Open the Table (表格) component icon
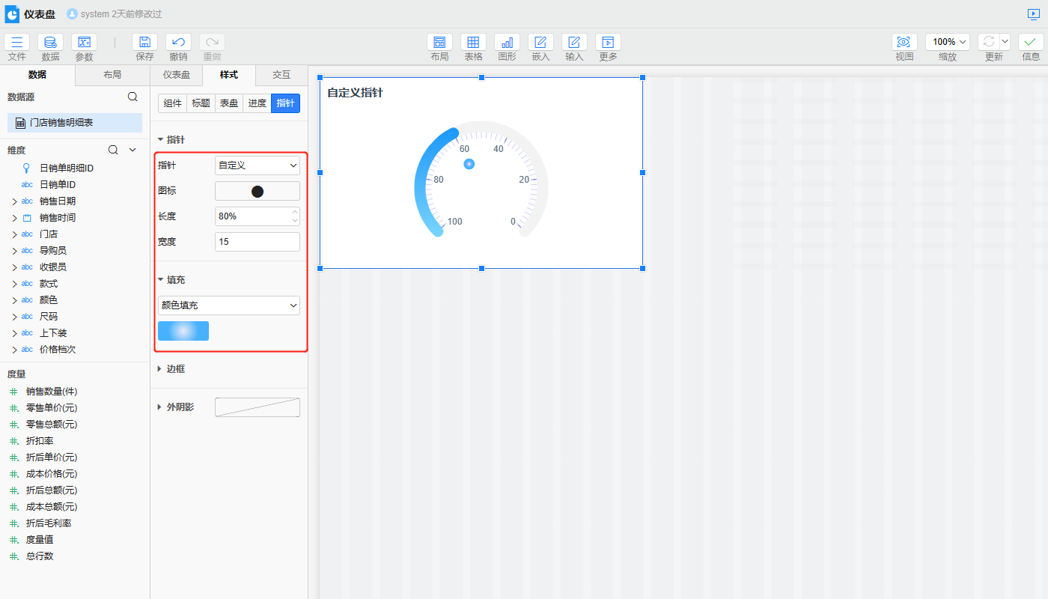 coord(473,43)
